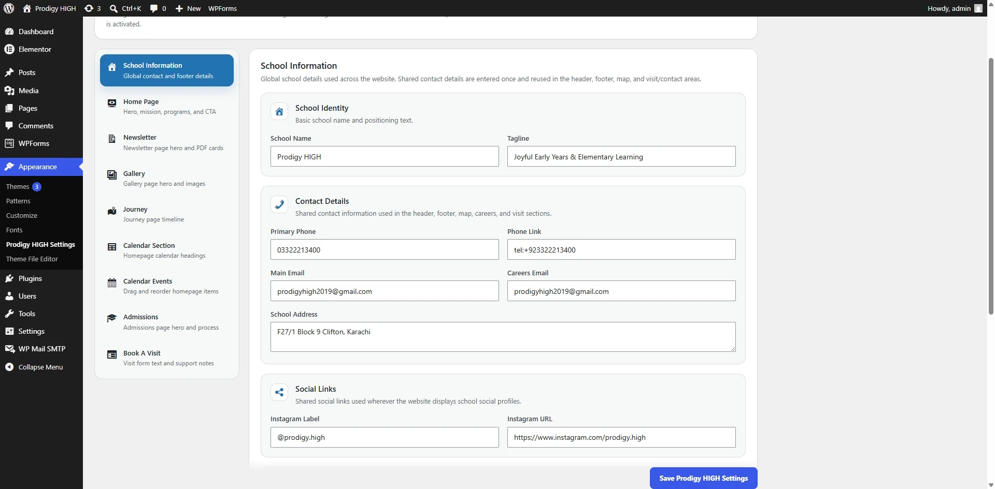The width and height of the screenshot is (995, 489).
Task: Open the Users menu
Action: click(41, 296)
